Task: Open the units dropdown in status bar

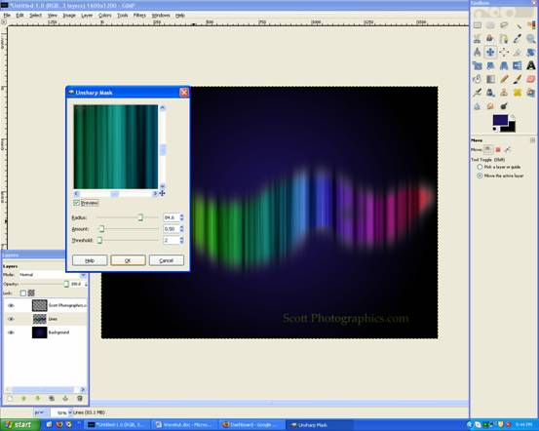Action: tap(41, 412)
